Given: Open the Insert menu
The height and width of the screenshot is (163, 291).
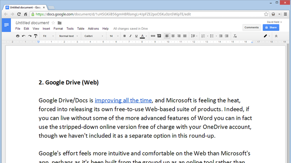Looking at the screenshot, I should click(46, 29).
